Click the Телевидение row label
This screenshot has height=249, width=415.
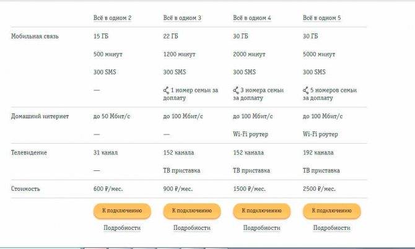pos(29,152)
